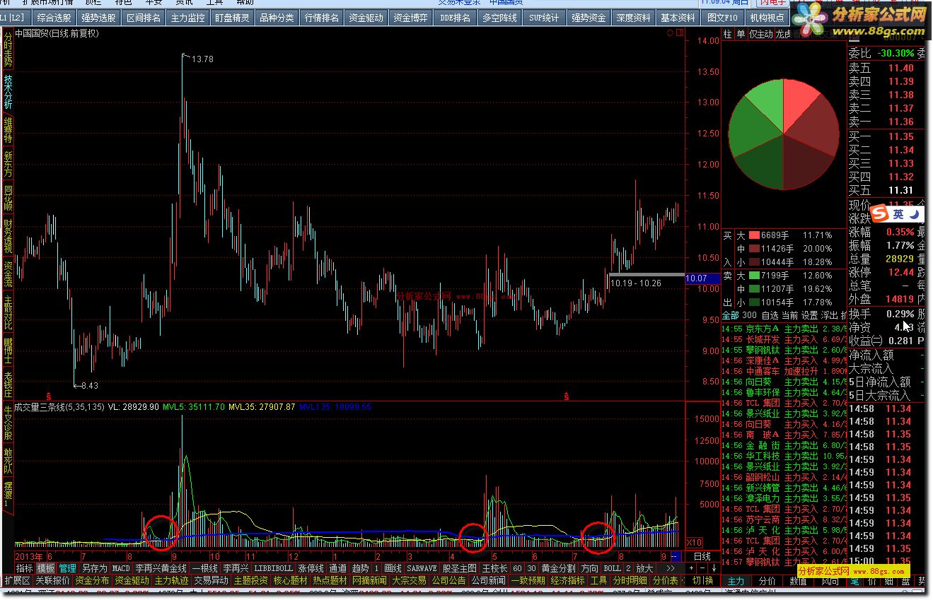Select the 分价 tab at bottom right
Viewport: 933px width, 600px height.
[767, 581]
